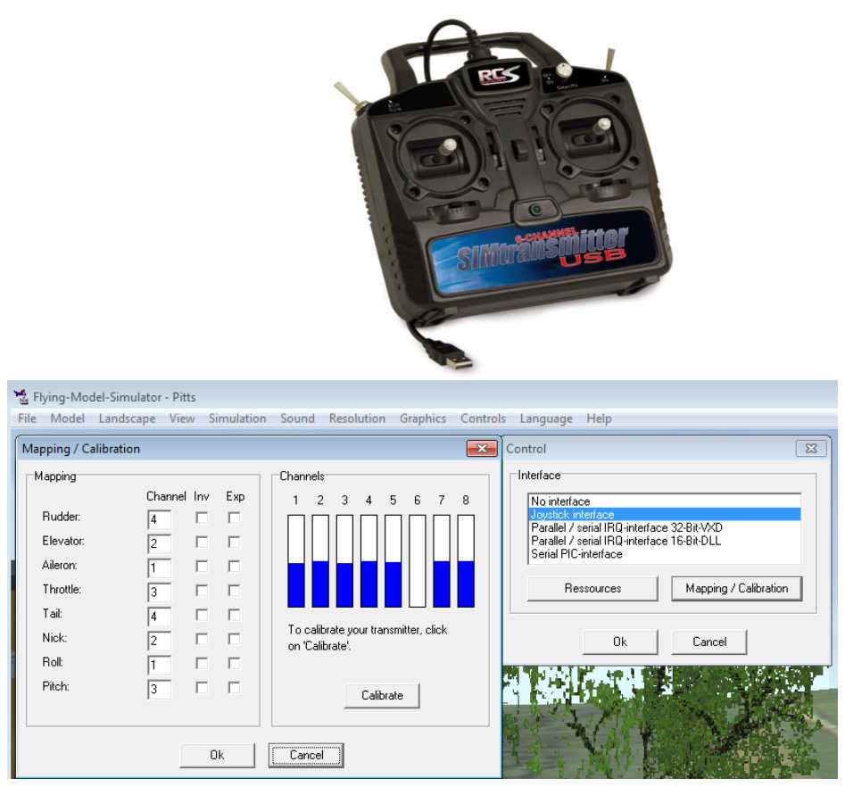845x787 pixels.
Task: Tick the Inv checkbox for Elevator
Action: pyautogui.click(x=202, y=542)
